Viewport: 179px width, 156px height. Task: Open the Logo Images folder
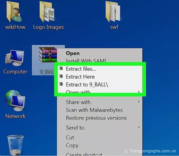[48, 13]
